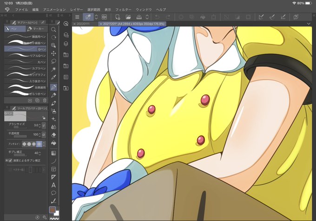Select the Zoom magnifier tool
This screenshot has height=221, width=316.
point(53,29)
